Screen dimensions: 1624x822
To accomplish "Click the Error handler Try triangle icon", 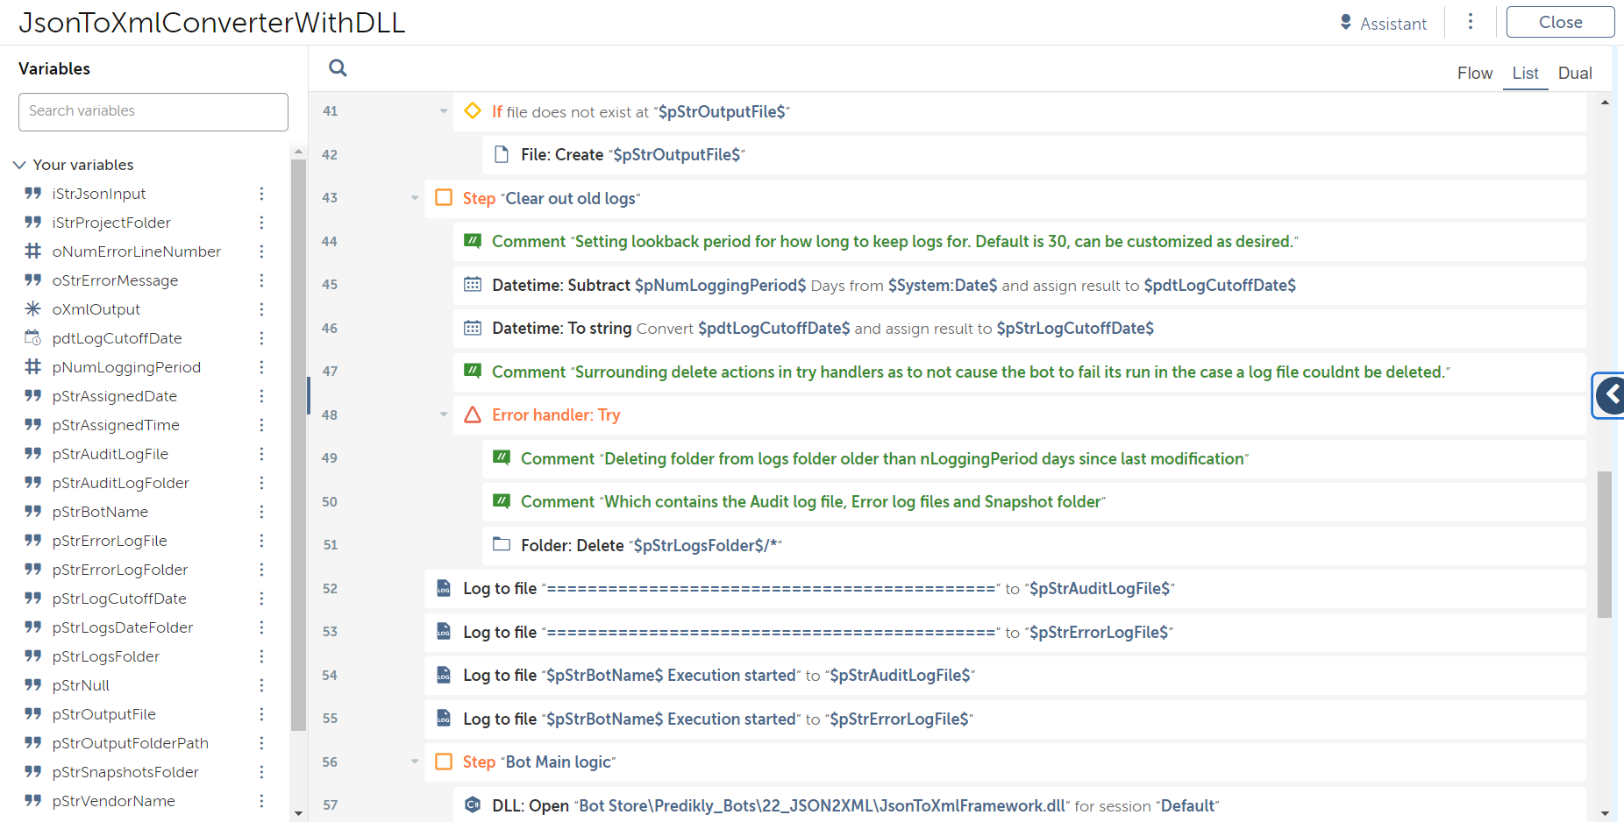I will click(x=473, y=415).
